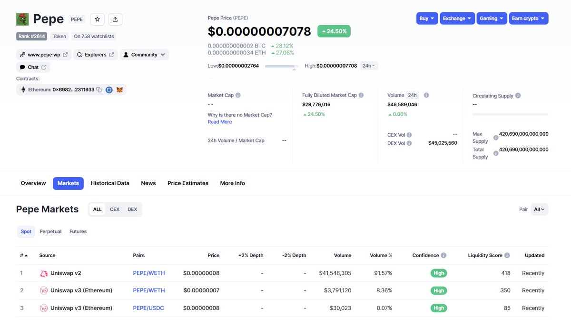
Task: Click the blue shield icon beside the contract
Action: tap(109, 90)
